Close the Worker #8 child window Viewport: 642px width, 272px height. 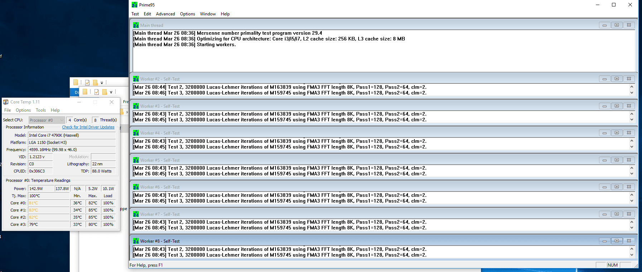[629, 241]
